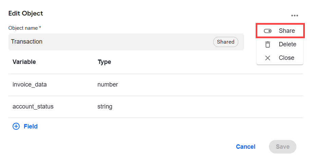Image resolution: width=312 pixels, height=166 pixels.
Task: Click the Shared badge in name field
Action: click(x=226, y=42)
